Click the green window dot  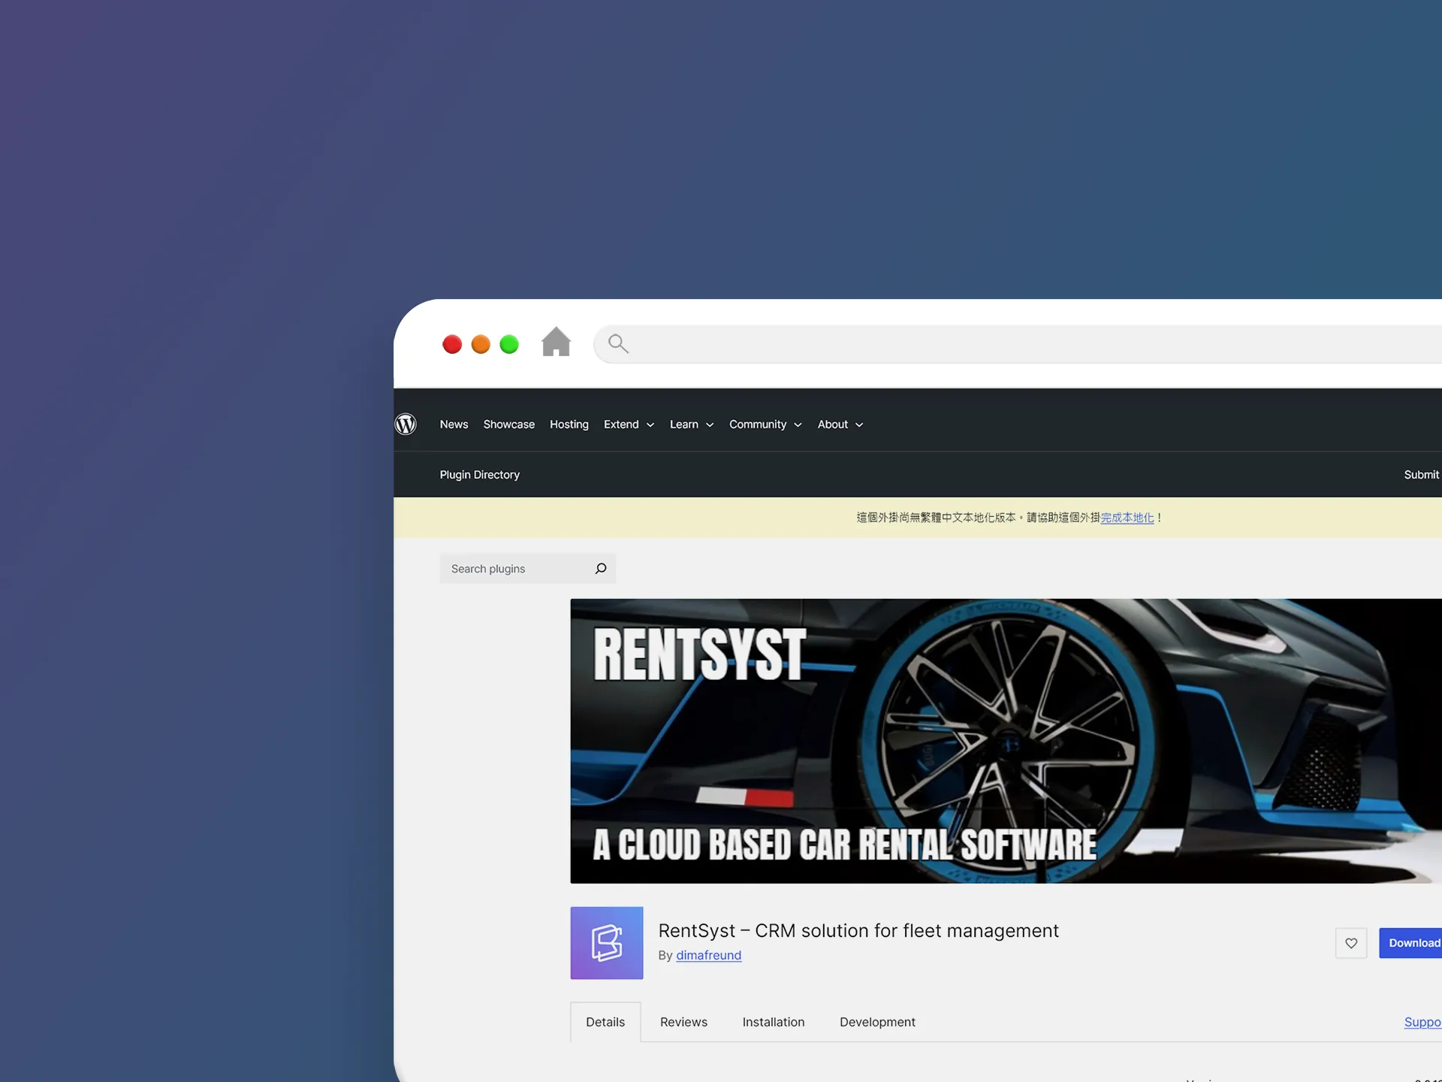pos(509,344)
